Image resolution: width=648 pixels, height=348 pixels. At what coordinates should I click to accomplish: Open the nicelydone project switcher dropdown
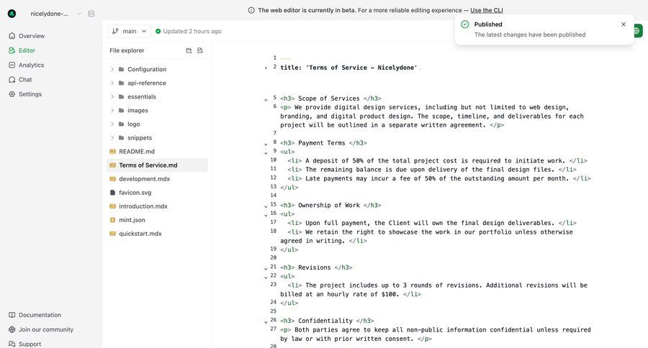[x=55, y=14]
